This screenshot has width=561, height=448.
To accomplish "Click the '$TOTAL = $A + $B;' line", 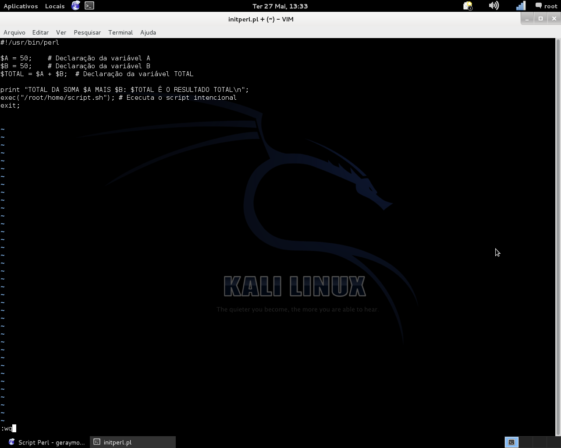I will click(97, 74).
